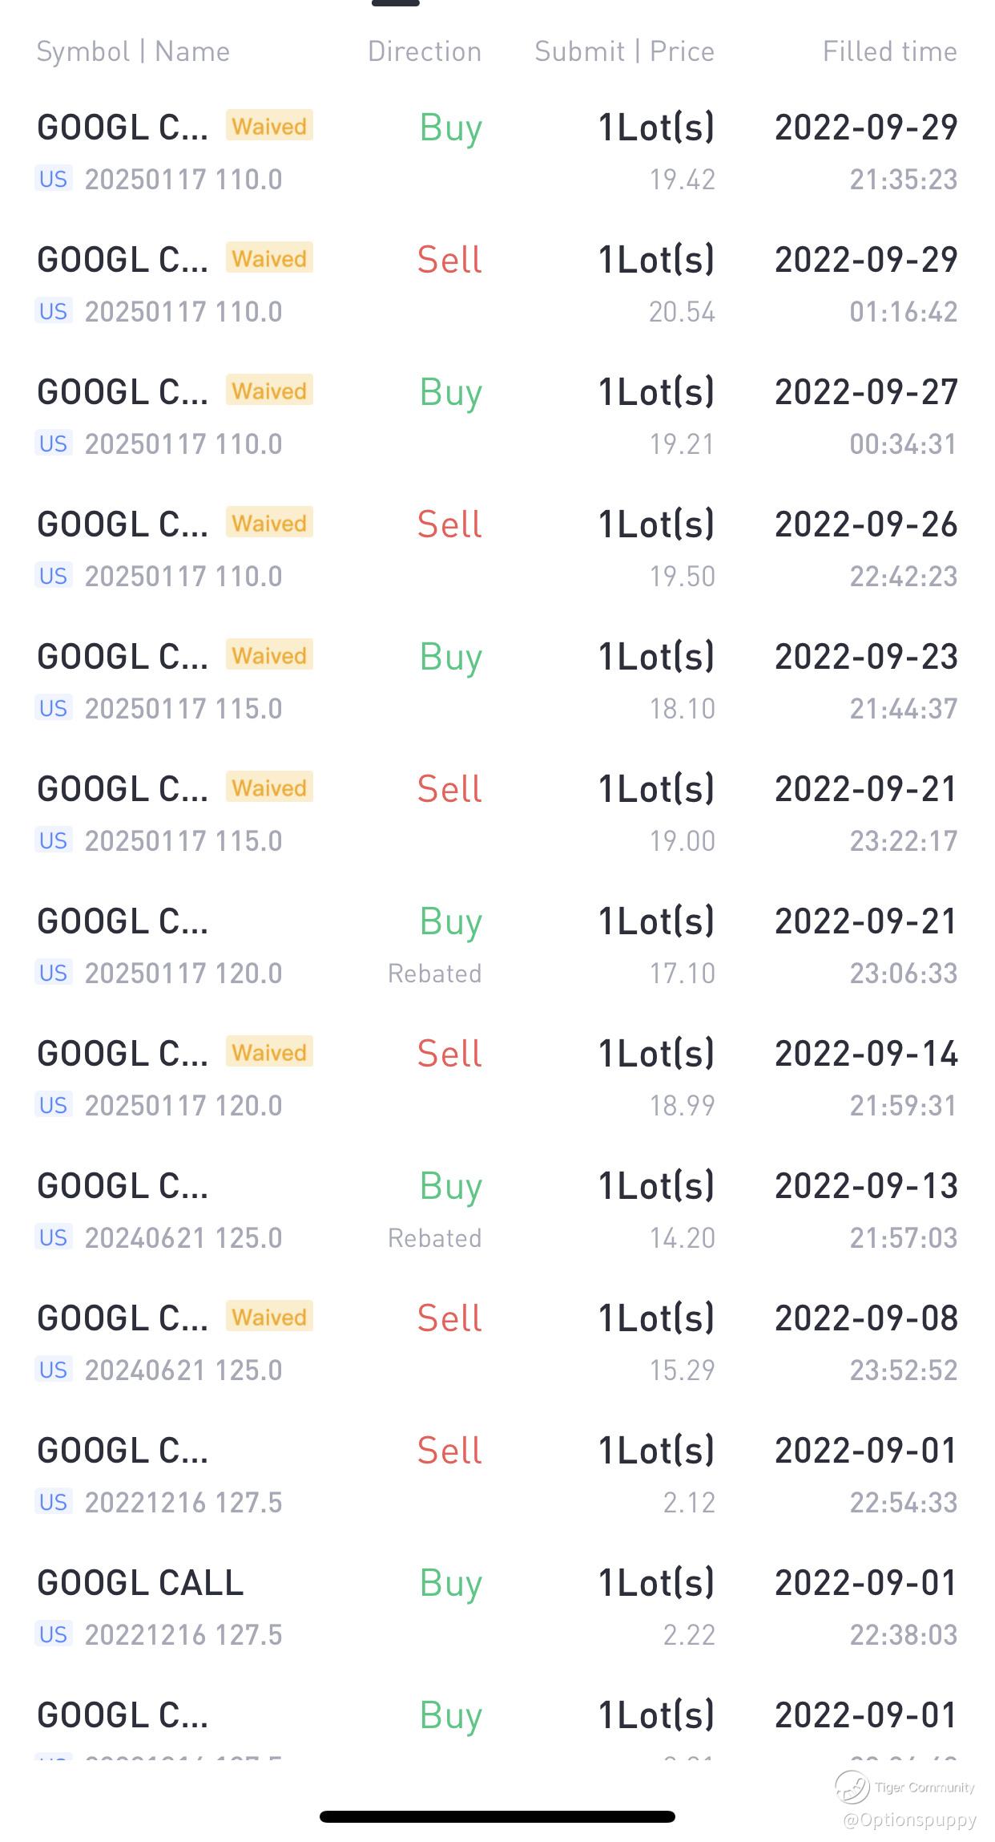
Task: Tap the US market badge on the 14.20 order
Action: pos(54,1237)
